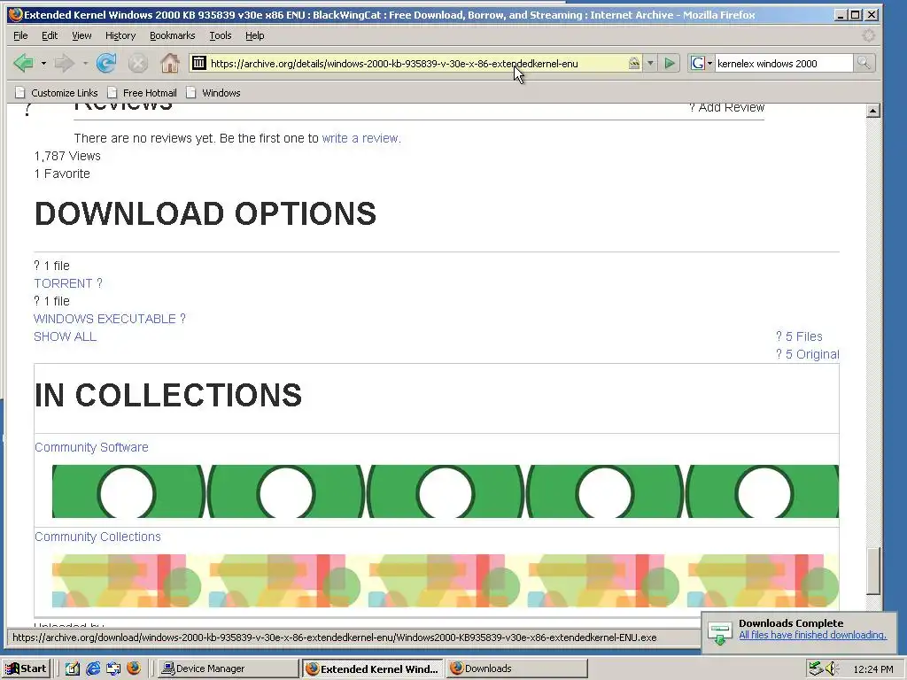Switch to Extended Kernel Firefox taskbar button

(373, 669)
